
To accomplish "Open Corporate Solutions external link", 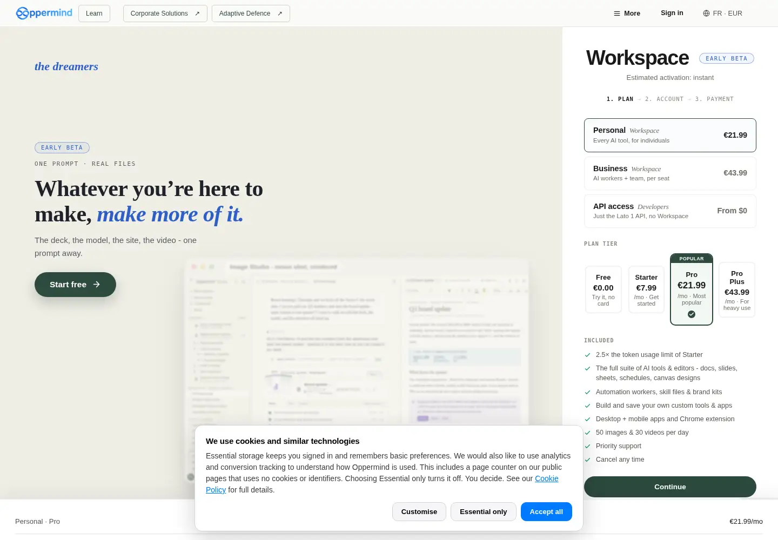I will click(x=165, y=13).
